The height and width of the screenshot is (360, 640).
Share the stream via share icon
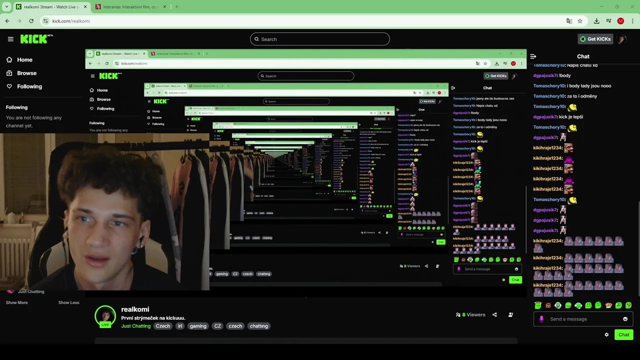[494, 314]
